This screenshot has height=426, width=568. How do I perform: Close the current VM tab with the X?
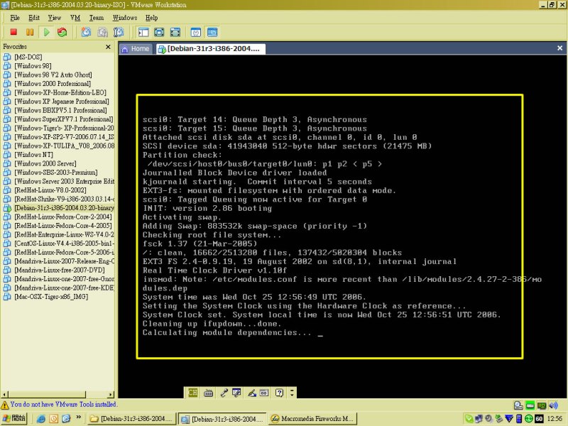pyautogui.click(x=559, y=48)
